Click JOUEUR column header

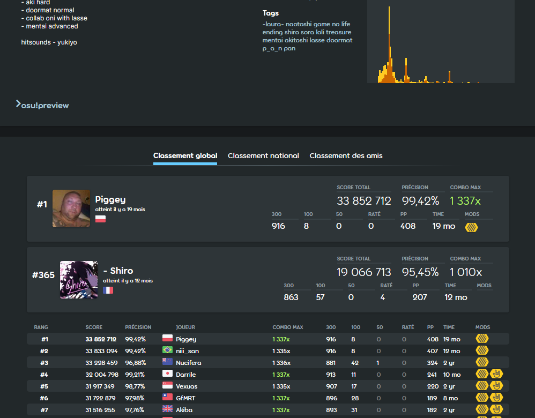tap(185, 327)
